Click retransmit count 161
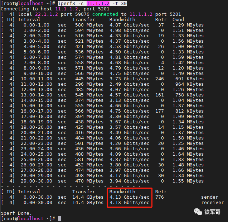This screenshot has width=228, height=222. click(x=160, y=95)
